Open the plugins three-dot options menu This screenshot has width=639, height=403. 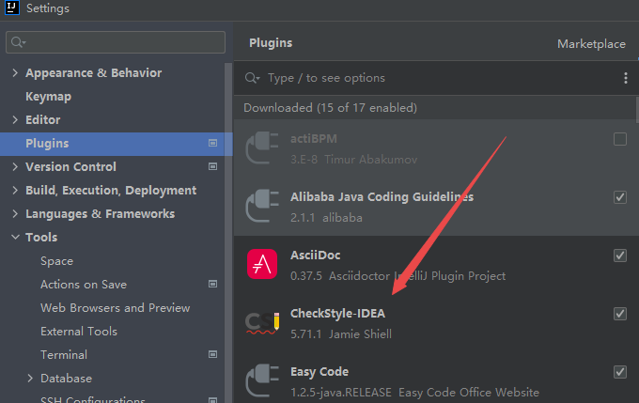point(626,78)
